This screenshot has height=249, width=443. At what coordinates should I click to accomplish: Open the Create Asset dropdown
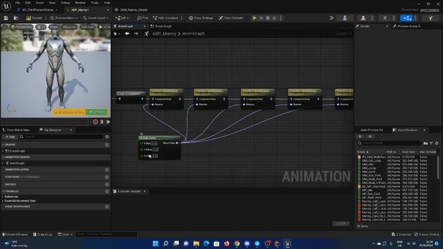96,18
